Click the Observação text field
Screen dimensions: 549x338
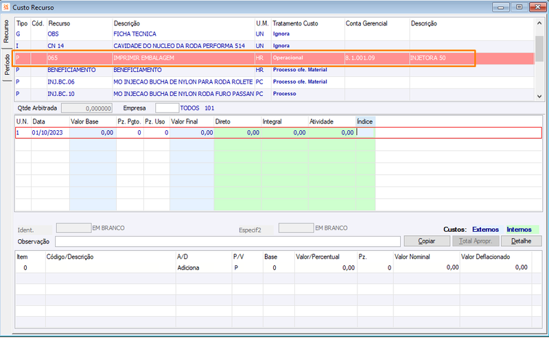(x=228, y=241)
